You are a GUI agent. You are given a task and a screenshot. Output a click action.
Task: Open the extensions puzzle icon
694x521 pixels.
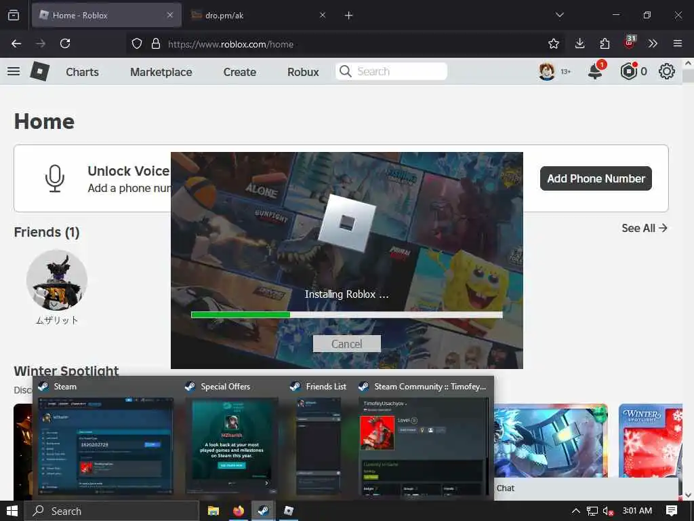pos(605,43)
